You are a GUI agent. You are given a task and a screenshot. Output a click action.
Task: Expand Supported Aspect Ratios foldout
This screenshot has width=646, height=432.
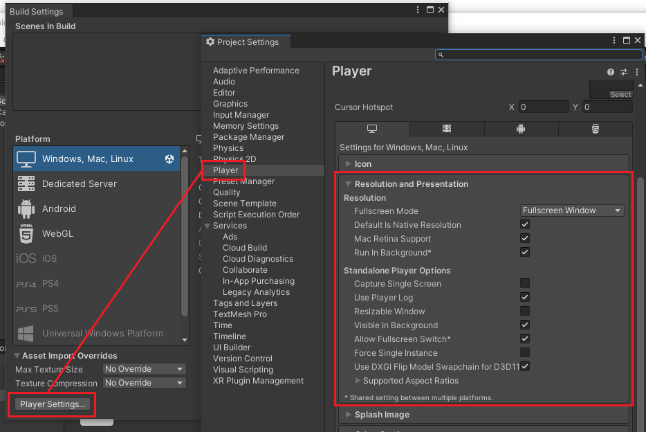tap(358, 381)
